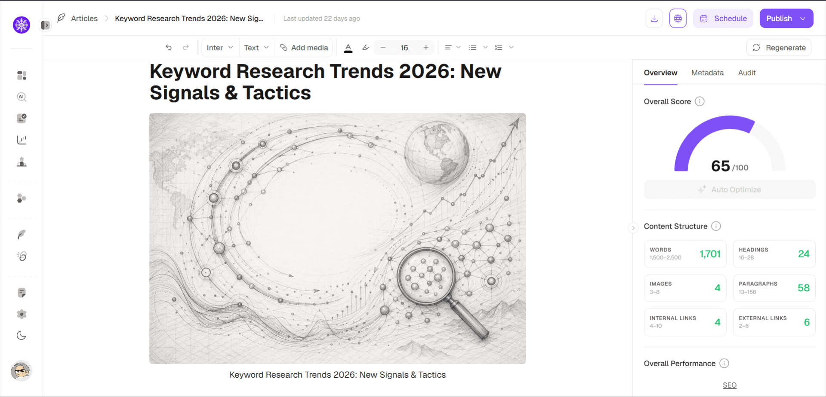Switch to the Audit tab
Screen dimensions: 826x397
pos(747,73)
